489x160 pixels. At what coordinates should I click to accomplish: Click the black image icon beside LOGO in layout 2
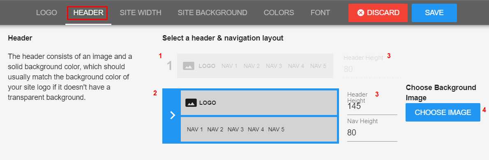pyautogui.click(x=191, y=103)
